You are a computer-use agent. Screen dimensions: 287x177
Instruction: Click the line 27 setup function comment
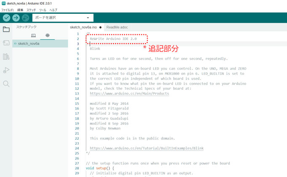click(x=158, y=163)
